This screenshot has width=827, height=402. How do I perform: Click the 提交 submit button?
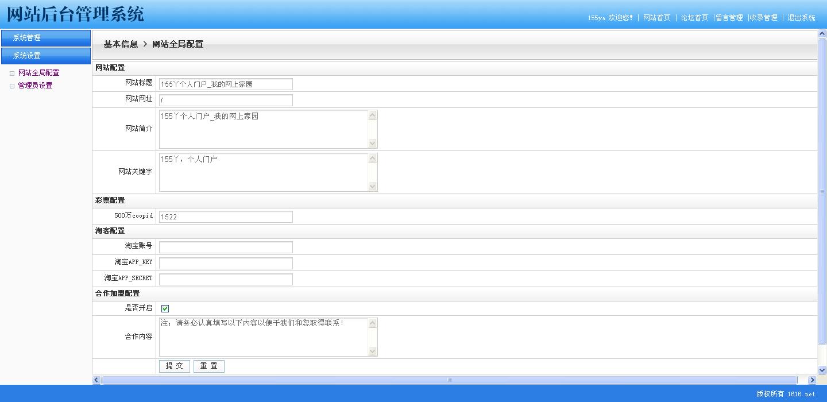[175, 366]
